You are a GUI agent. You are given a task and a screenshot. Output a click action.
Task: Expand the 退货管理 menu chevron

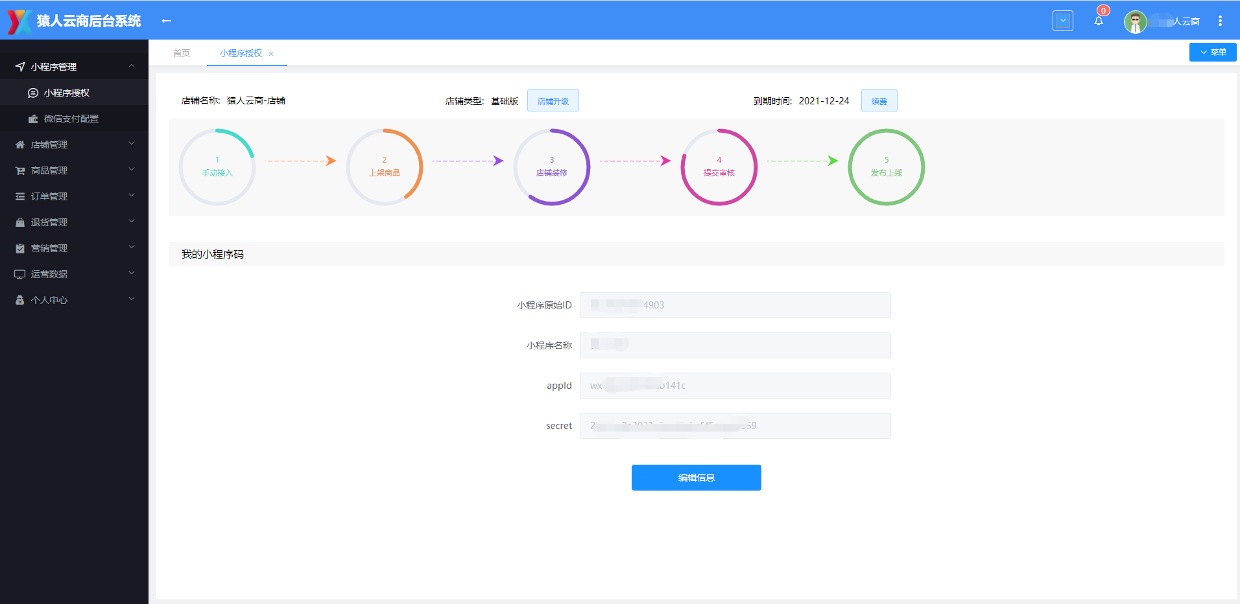coord(132,222)
